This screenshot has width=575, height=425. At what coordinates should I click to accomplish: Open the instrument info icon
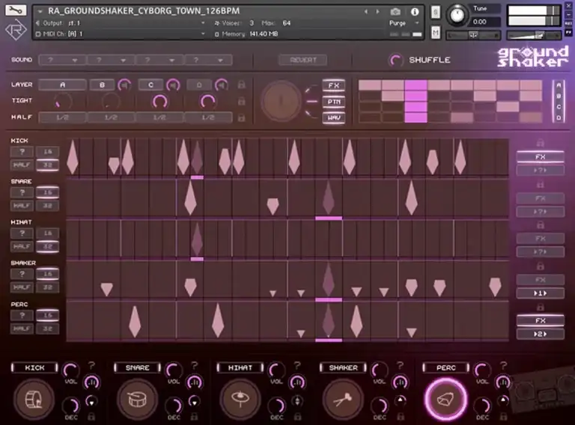pos(415,12)
